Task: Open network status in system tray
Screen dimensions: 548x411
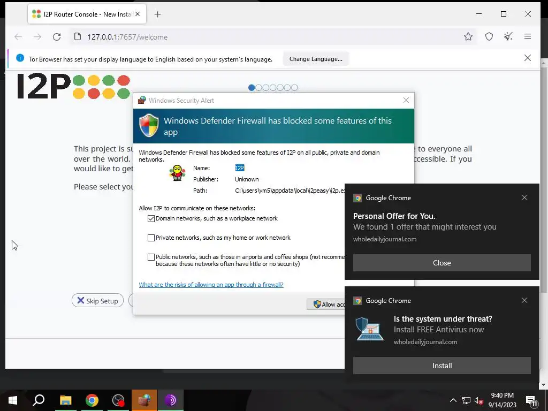Action: coord(466,400)
